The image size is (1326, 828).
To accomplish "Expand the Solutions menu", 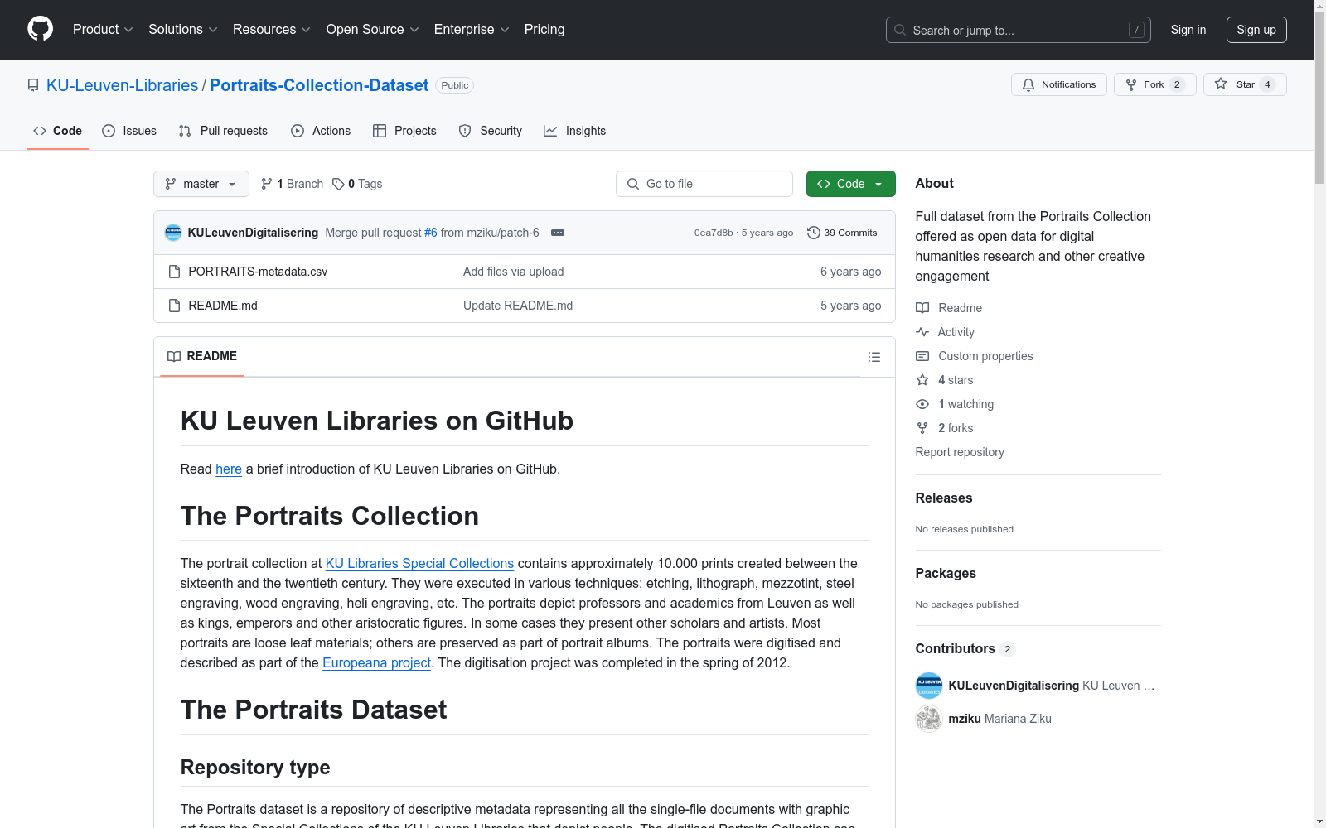I will [183, 29].
